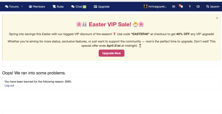
Task: Click the Upgrade Now button
Action: click(x=112, y=53)
